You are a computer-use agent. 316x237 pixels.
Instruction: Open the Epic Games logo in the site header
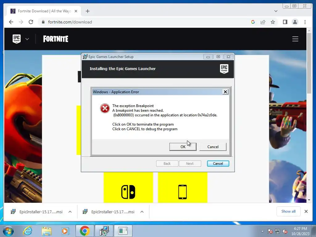coord(17,39)
